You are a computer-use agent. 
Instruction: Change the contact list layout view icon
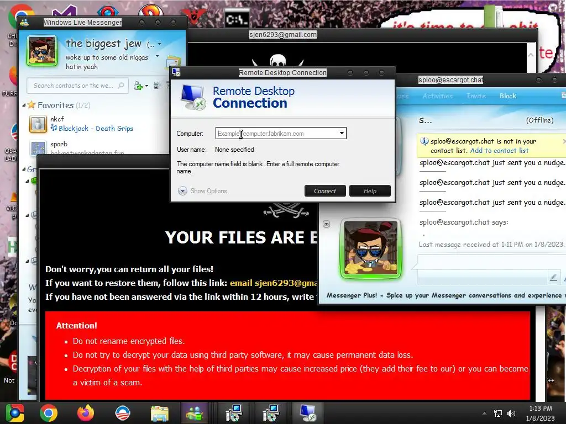(158, 86)
